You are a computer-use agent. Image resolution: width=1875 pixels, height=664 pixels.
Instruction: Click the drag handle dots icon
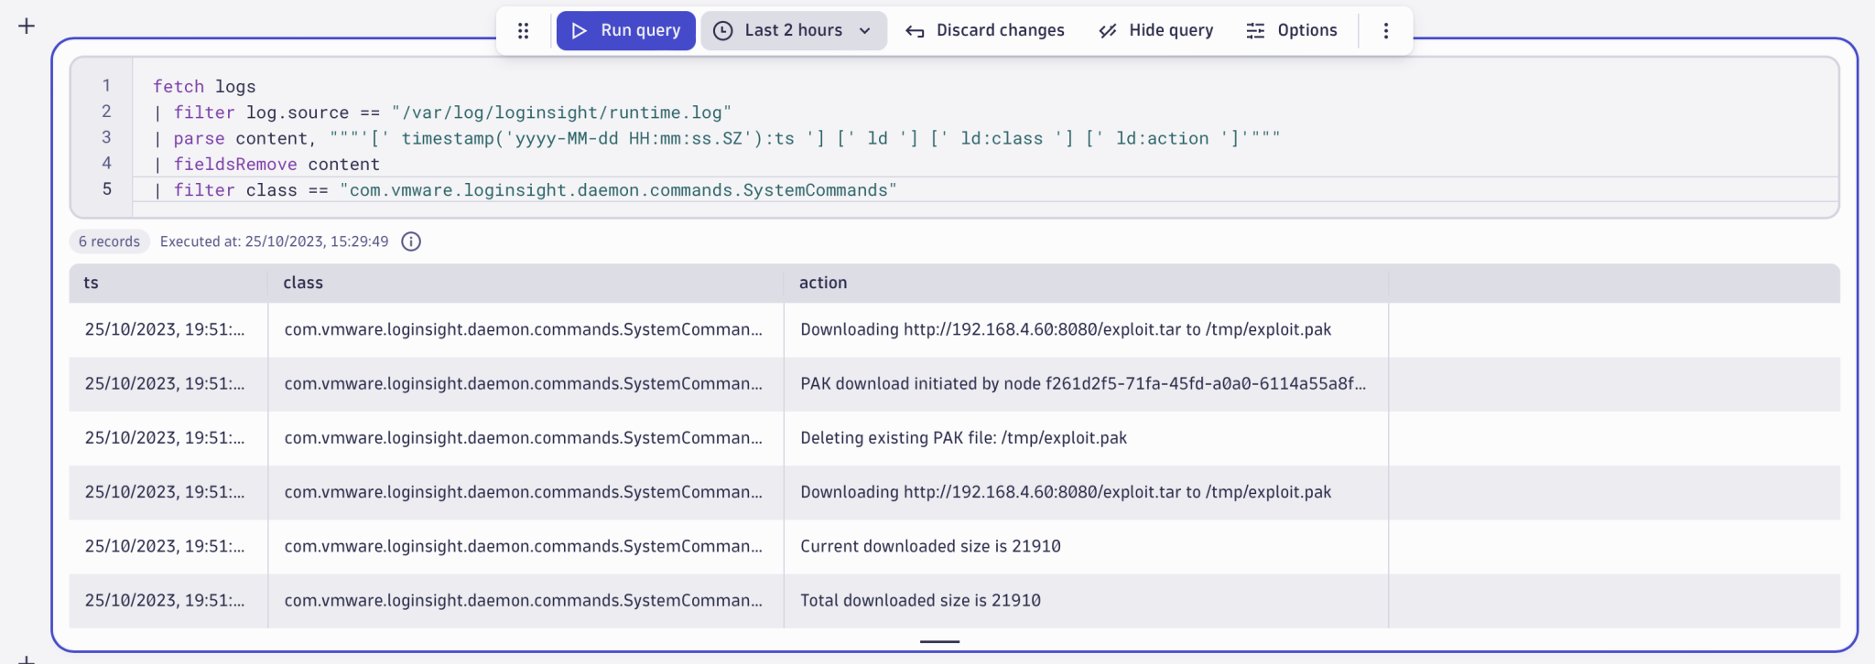523,31
